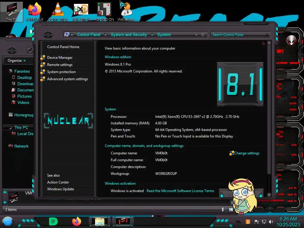This screenshot has width=304, height=228.
Task: Open Firefox from the taskbar
Action: point(77,221)
